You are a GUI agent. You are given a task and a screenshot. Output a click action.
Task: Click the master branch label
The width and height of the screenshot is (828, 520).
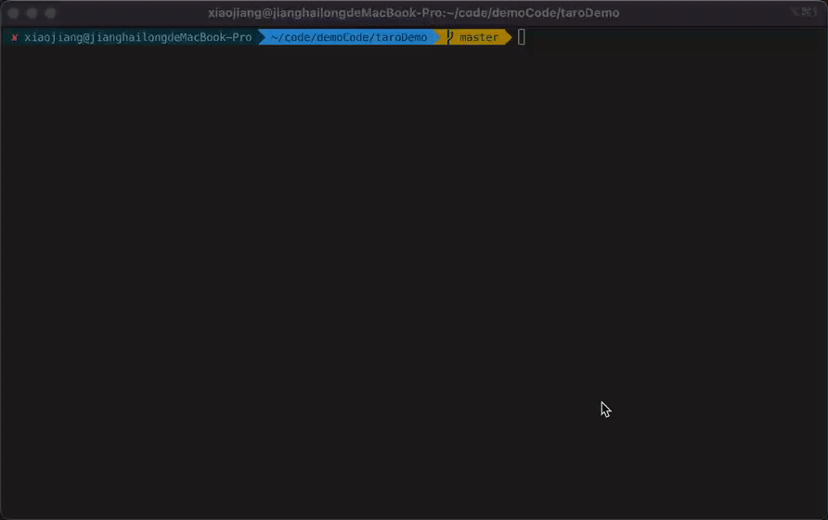(478, 37)
